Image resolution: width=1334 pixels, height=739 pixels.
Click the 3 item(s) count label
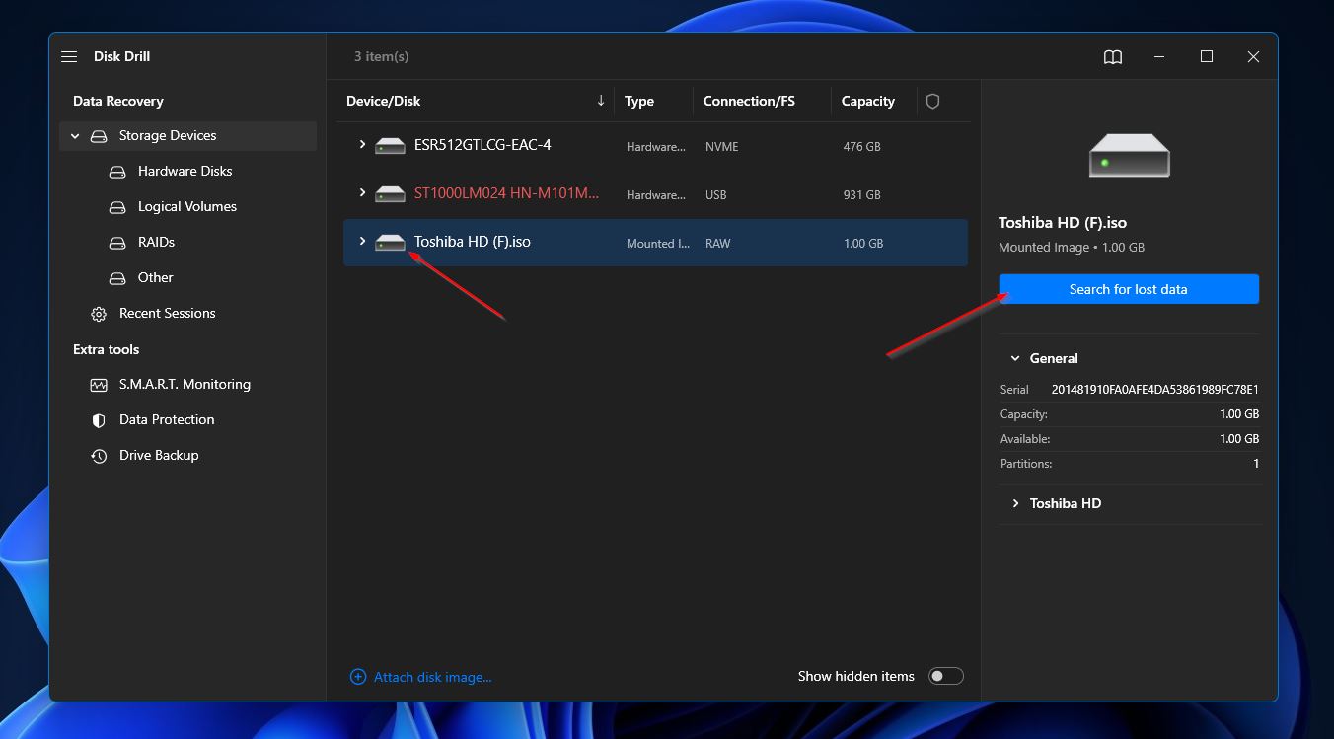coord(382,57)
